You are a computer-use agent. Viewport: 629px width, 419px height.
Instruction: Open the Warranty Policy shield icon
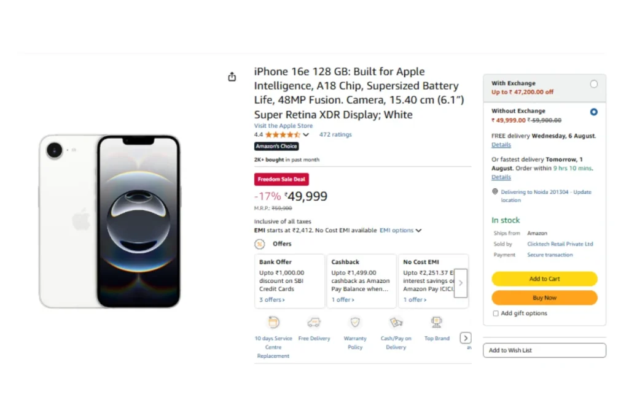pos(355,322)
